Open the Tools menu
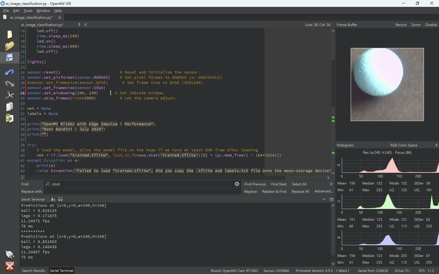This screenshot has width=439, height=274. pyautogui.click(x=28, y=11)
